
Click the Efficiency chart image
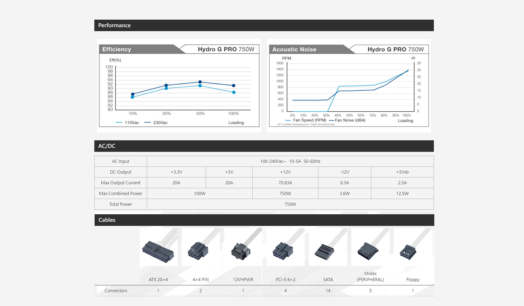pos(179,86)
